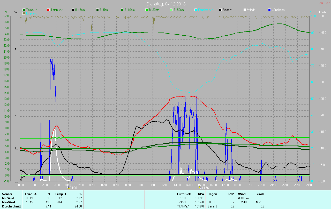
Task: Click the Temp. I. green legend swatch
Action: (x=24, y=10)
